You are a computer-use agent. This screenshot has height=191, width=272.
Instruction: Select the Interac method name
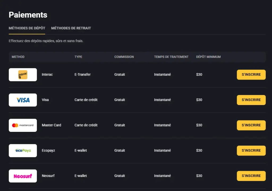click(47, 75)
